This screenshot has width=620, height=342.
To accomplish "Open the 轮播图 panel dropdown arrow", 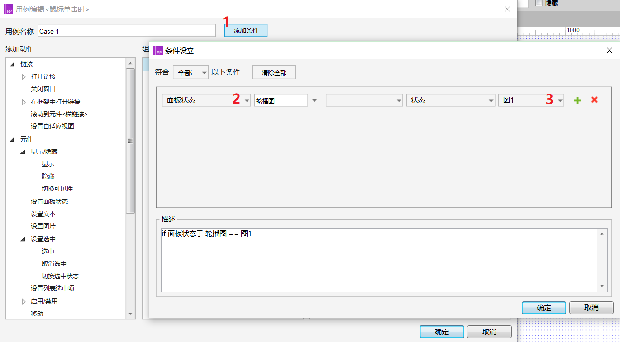I will (315, 100).
